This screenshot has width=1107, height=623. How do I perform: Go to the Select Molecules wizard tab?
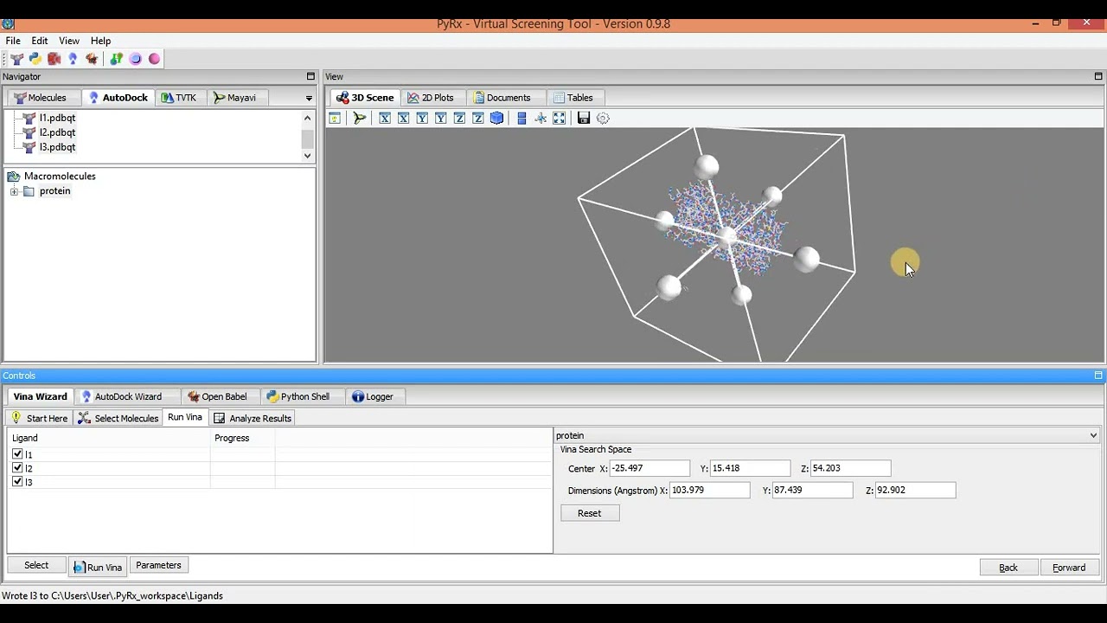pyautogui.click(x=118, y=418)
